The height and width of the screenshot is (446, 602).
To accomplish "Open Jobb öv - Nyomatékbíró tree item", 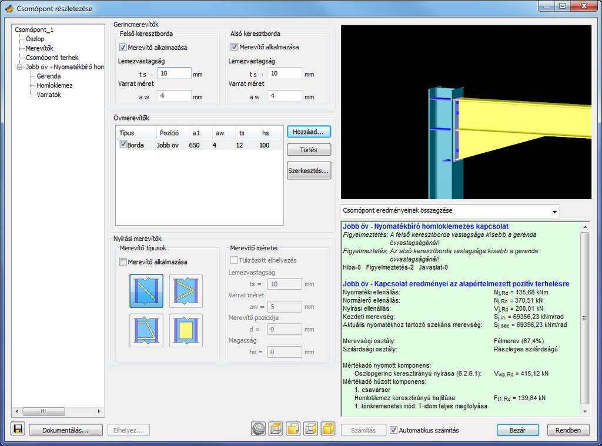I will click(x=65, y=67).
